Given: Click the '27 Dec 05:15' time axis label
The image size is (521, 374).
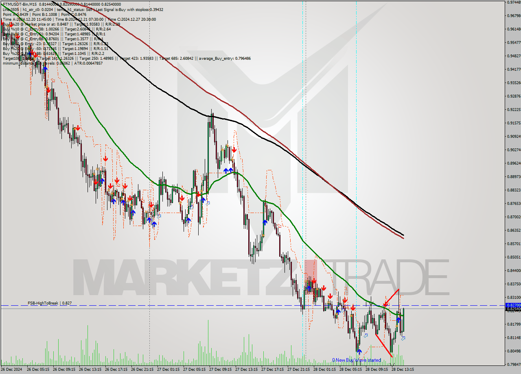Looking at the screenshot, I should (194, 370).
